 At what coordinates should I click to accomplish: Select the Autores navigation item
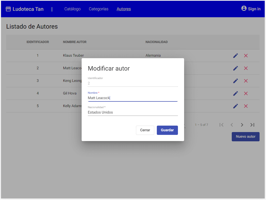coord(124,9)
